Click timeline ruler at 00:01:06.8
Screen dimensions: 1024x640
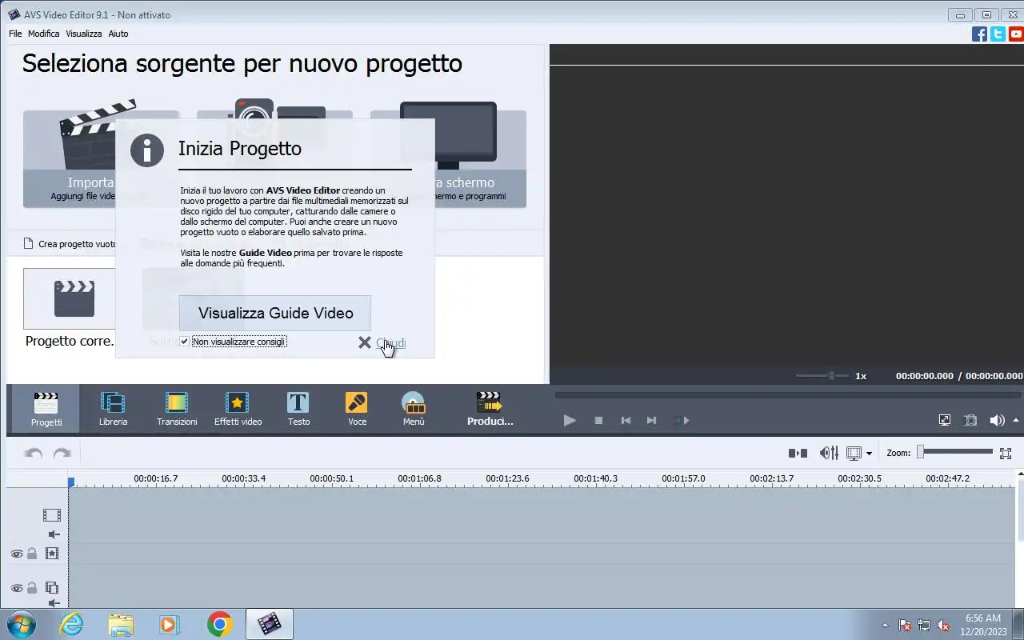[x=419, y=478]
